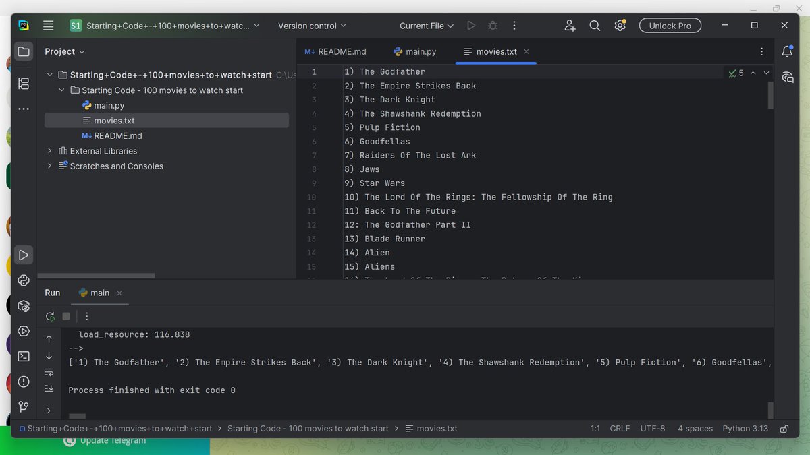Open 4 spaces indentation selector

[695, 429]
